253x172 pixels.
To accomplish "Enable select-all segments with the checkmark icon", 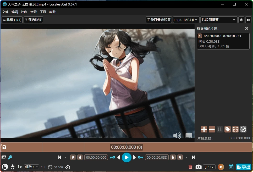I will [x=243, y=129].
